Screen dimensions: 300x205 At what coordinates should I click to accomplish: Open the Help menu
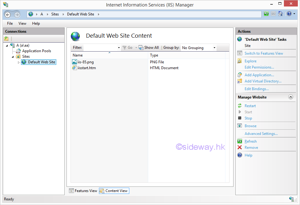(36, 23)
